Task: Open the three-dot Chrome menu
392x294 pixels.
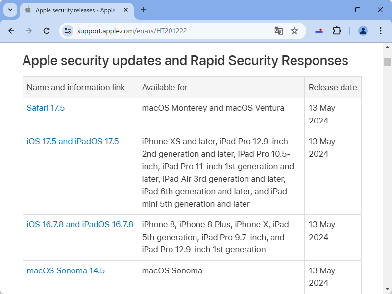Action: [x=381, y=30]
